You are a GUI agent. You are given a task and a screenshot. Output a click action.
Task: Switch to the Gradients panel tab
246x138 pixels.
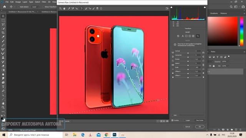pos(214,13)
